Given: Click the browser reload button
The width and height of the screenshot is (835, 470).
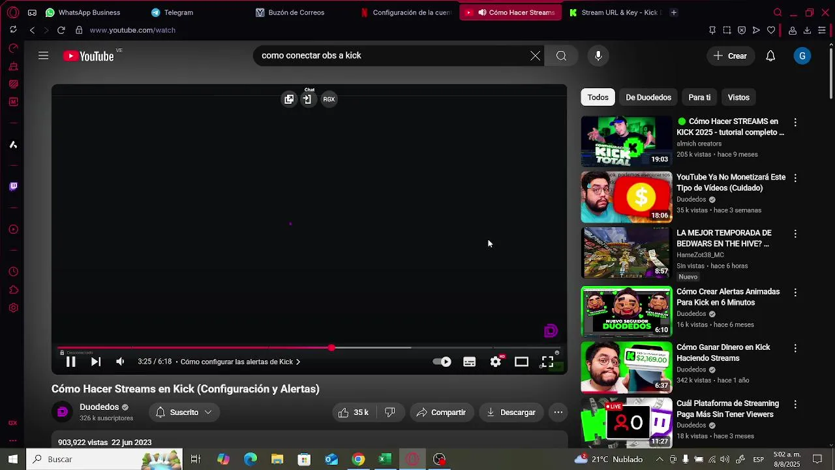Looking at the screenshot, I should [61, 30].
